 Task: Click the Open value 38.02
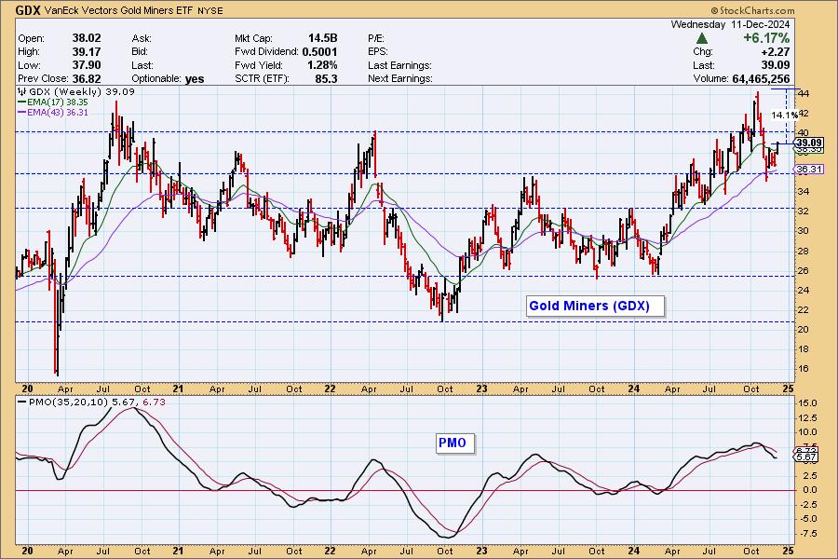(87, 38)
